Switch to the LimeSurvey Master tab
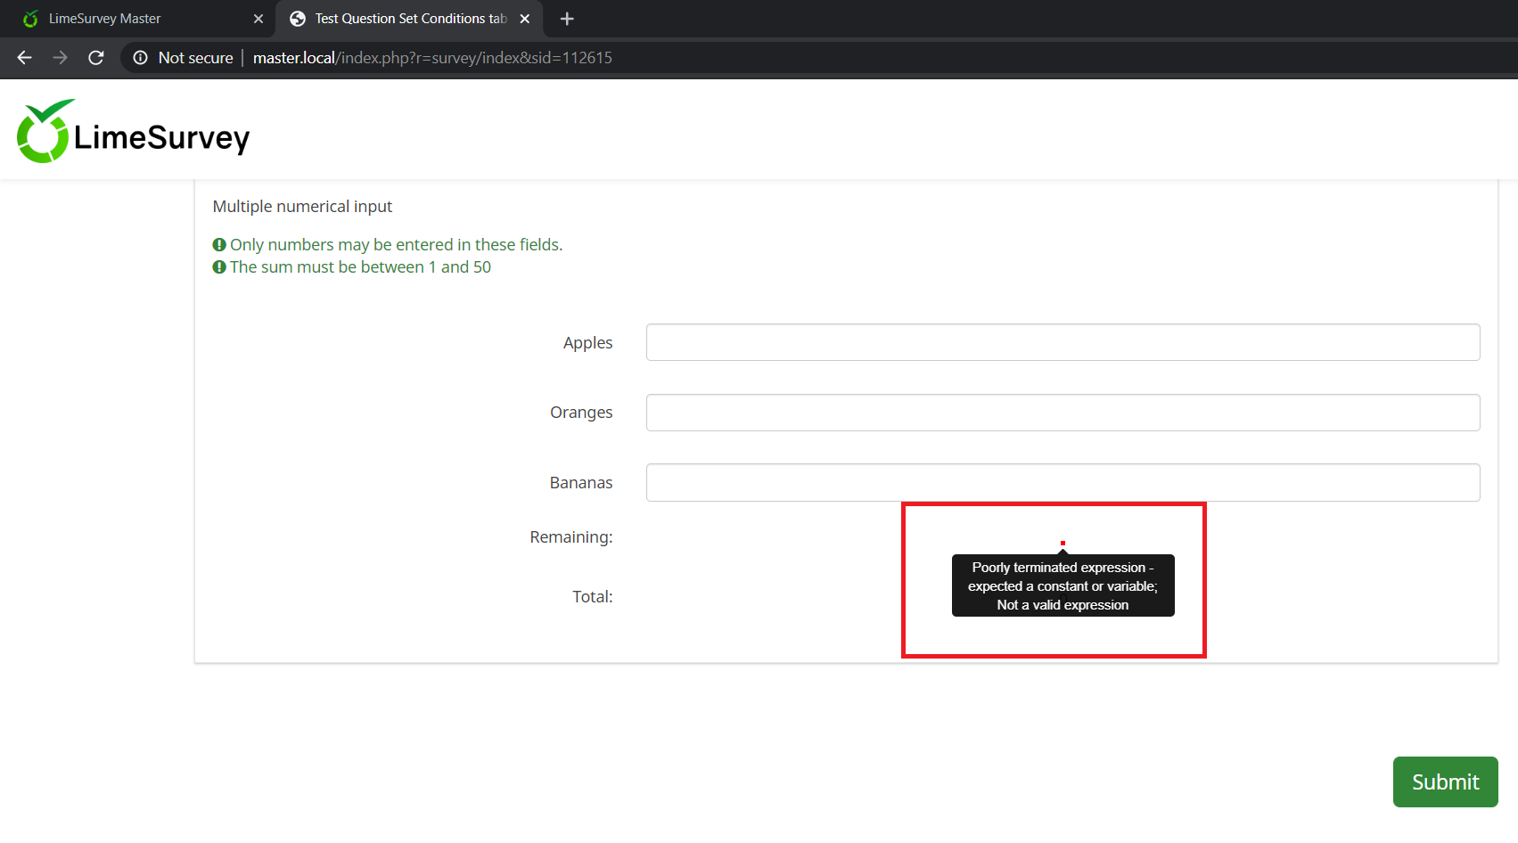Image resolution: width=1518 pixels, height=843 pixels. coord(104,19)
